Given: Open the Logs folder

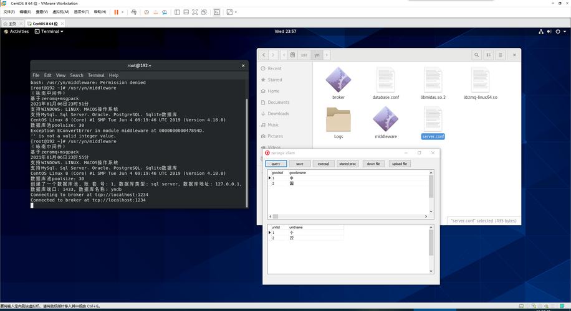Looking at the screenshot, I should click(338, 119).
